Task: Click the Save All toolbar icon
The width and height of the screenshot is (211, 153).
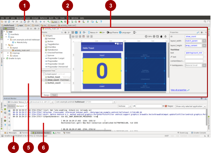Action: click(6, 22)
